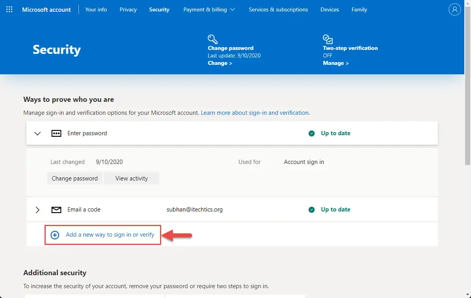Viewport: 471px width, 298px height.
Task: Open the Privacy tab
Action: pyautogui.click(x=128, y=9)
